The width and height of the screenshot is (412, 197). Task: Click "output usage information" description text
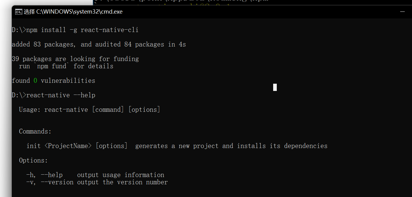[x=120, y=175]
